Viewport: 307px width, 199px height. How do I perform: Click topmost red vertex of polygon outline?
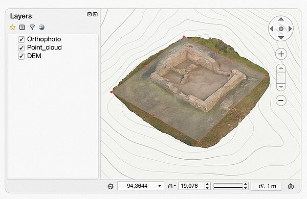tap(184, 37)
